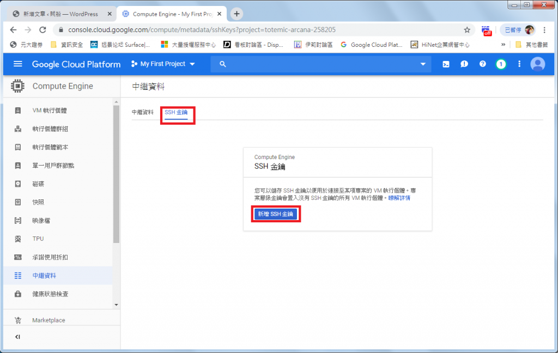Click the sidebar vertical scrollbar thumb

116,174
